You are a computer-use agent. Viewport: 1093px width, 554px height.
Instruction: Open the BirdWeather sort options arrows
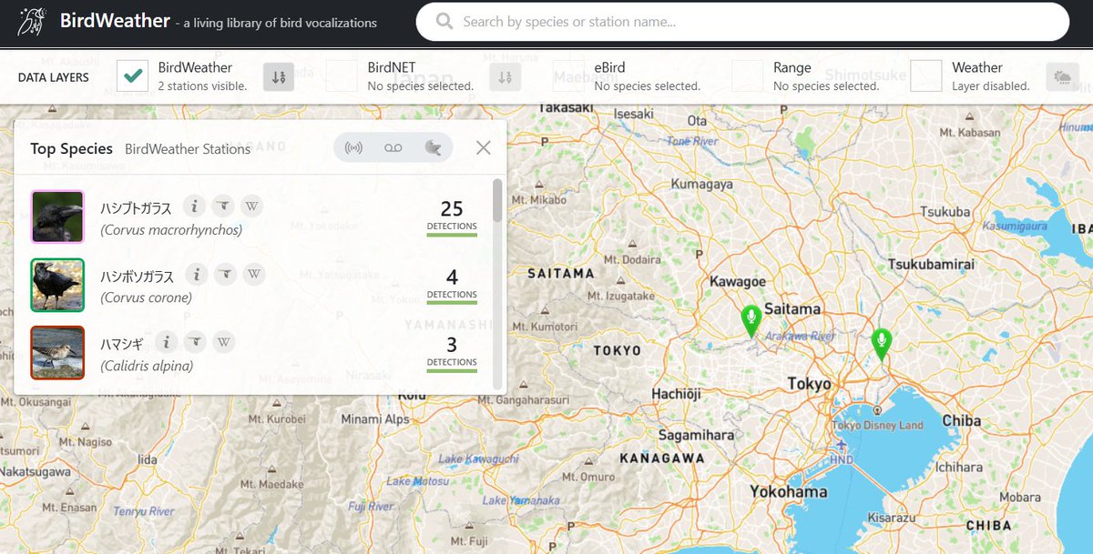click(x=280, y=77)
